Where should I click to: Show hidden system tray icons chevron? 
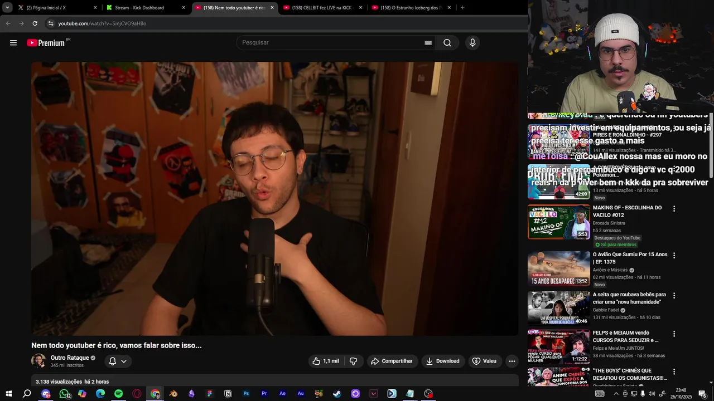pyautogui.click(x=616, y=394)
